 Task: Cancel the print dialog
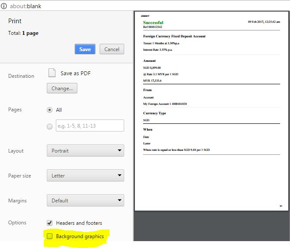(112, 49)
